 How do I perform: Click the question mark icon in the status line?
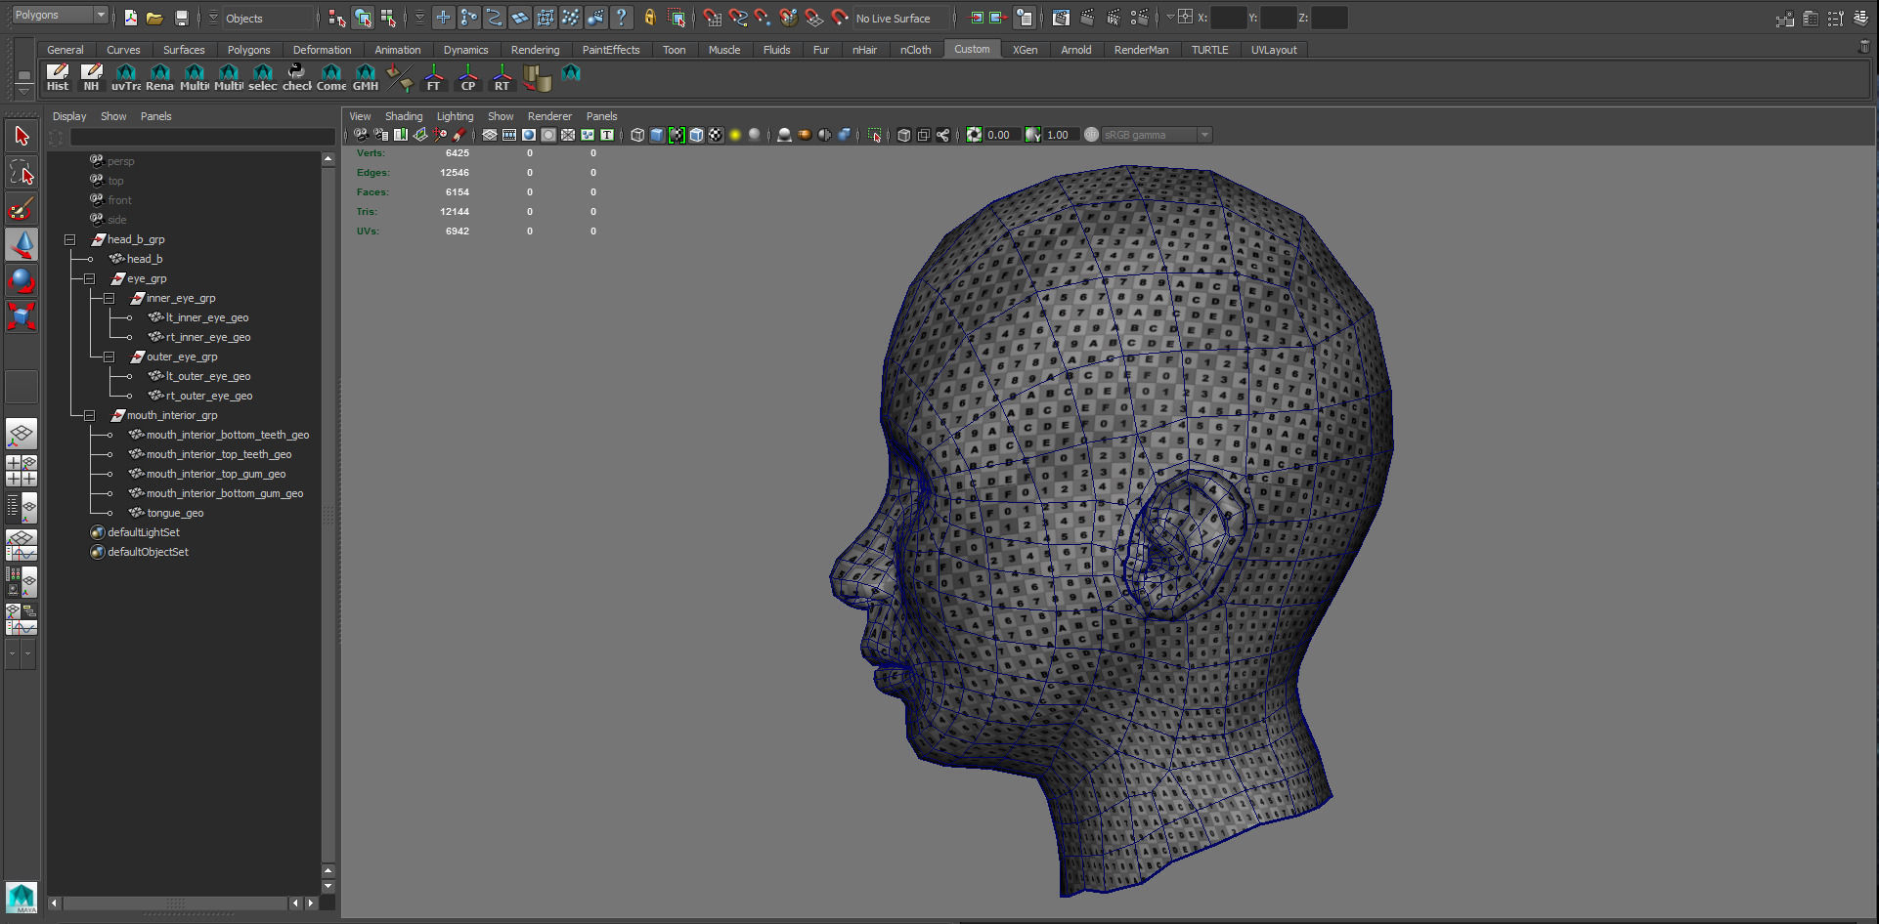(x=621, y=18)
